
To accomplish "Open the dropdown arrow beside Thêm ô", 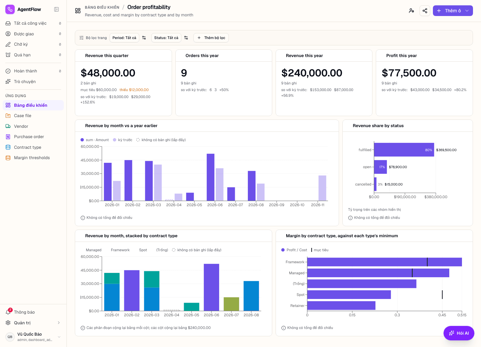I will (467, 11).
